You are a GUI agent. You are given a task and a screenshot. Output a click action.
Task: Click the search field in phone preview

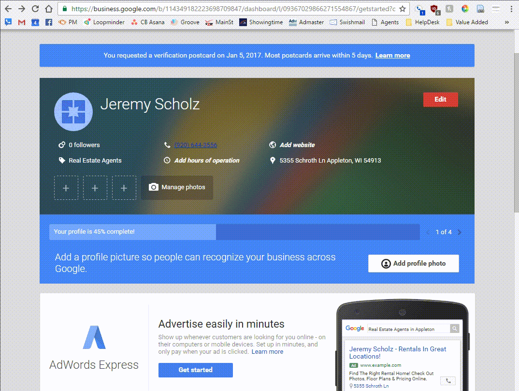(408, 329)
